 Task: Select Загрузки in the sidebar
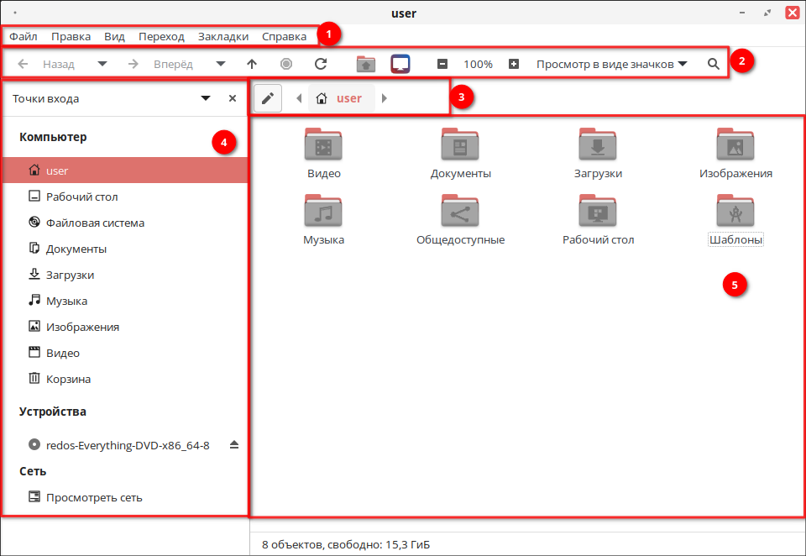(125, 275)
